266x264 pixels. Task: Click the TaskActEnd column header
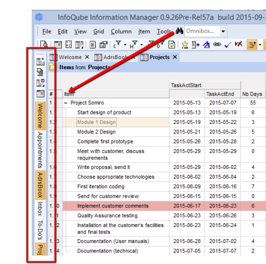coord(222,94)
